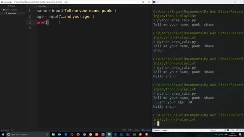Switch to the area_calc.py editor tab
This screenshot has height=137, width=244.
pyautogui.click(x=42, y=6)
